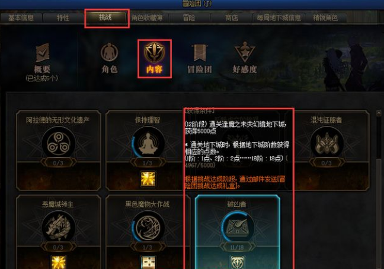Click the 阿拉德的无形文化遗产 swirl emblem
The height and width of the screenshot is (269, 384).
(58, 143)
